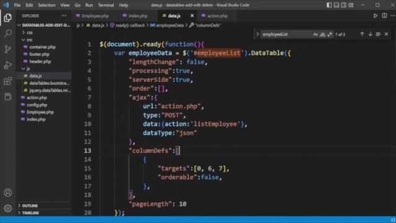Open the Selection menu
This screenshot has width=396, height=223.
pos(46,5)
